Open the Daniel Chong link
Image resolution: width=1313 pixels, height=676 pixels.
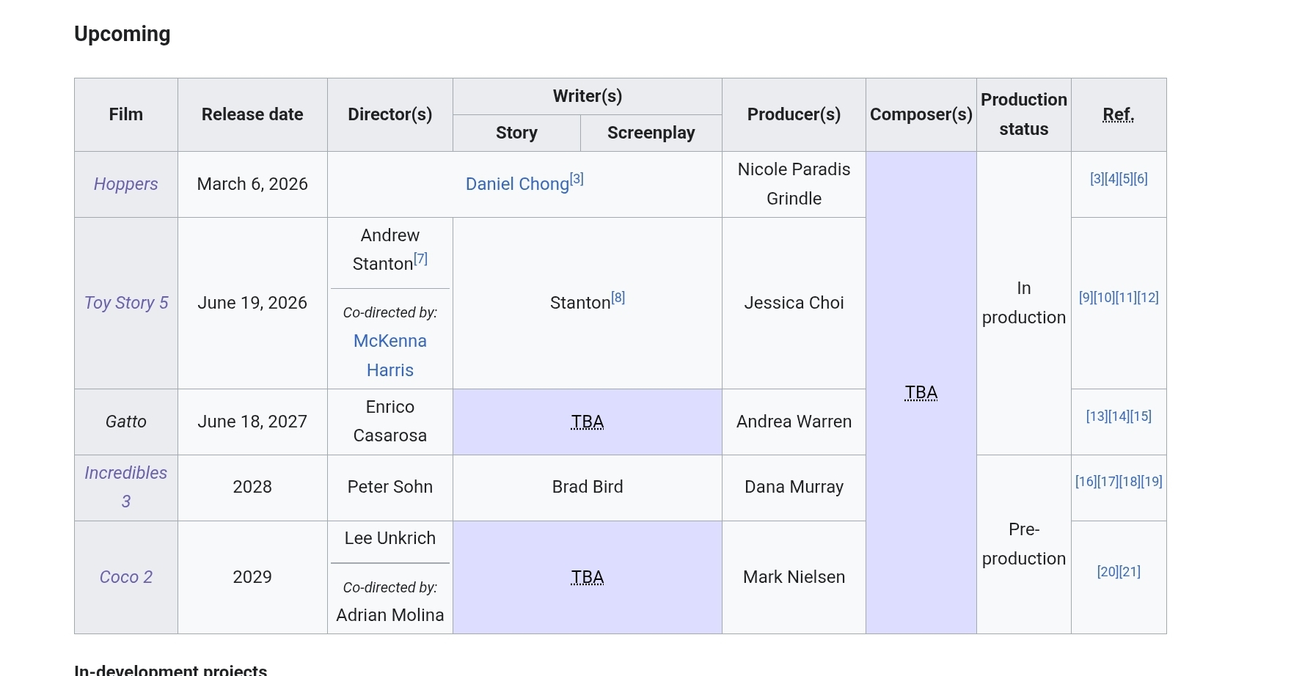517,184
